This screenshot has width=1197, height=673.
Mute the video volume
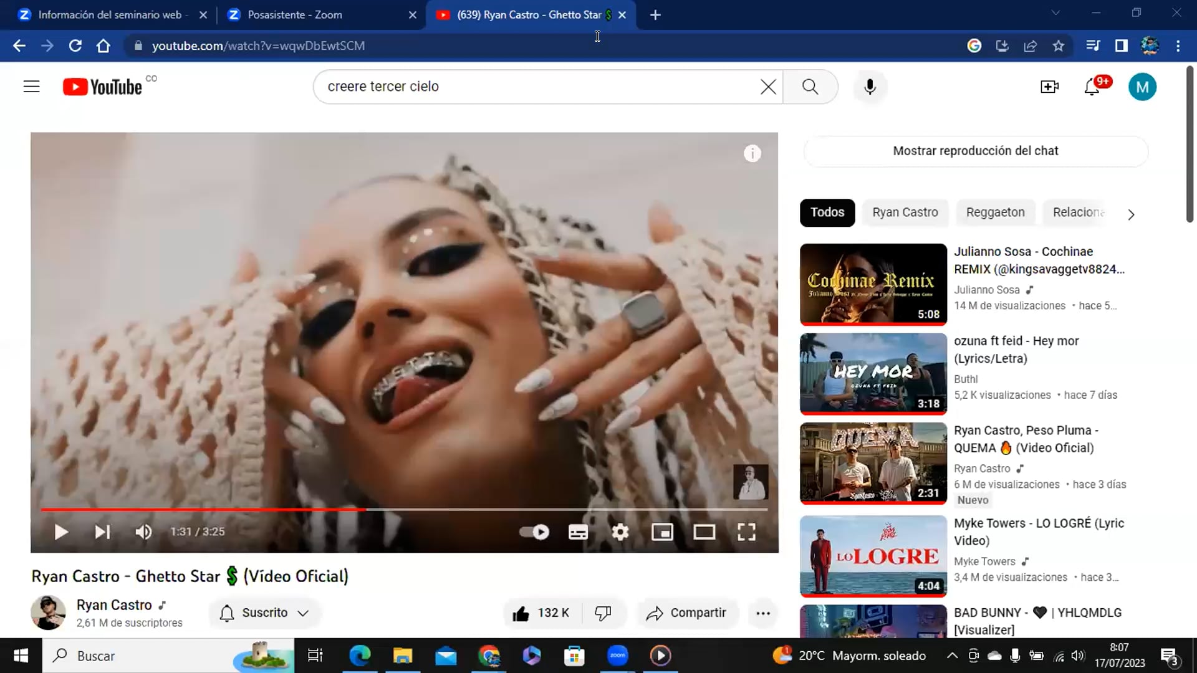[143, 532]
